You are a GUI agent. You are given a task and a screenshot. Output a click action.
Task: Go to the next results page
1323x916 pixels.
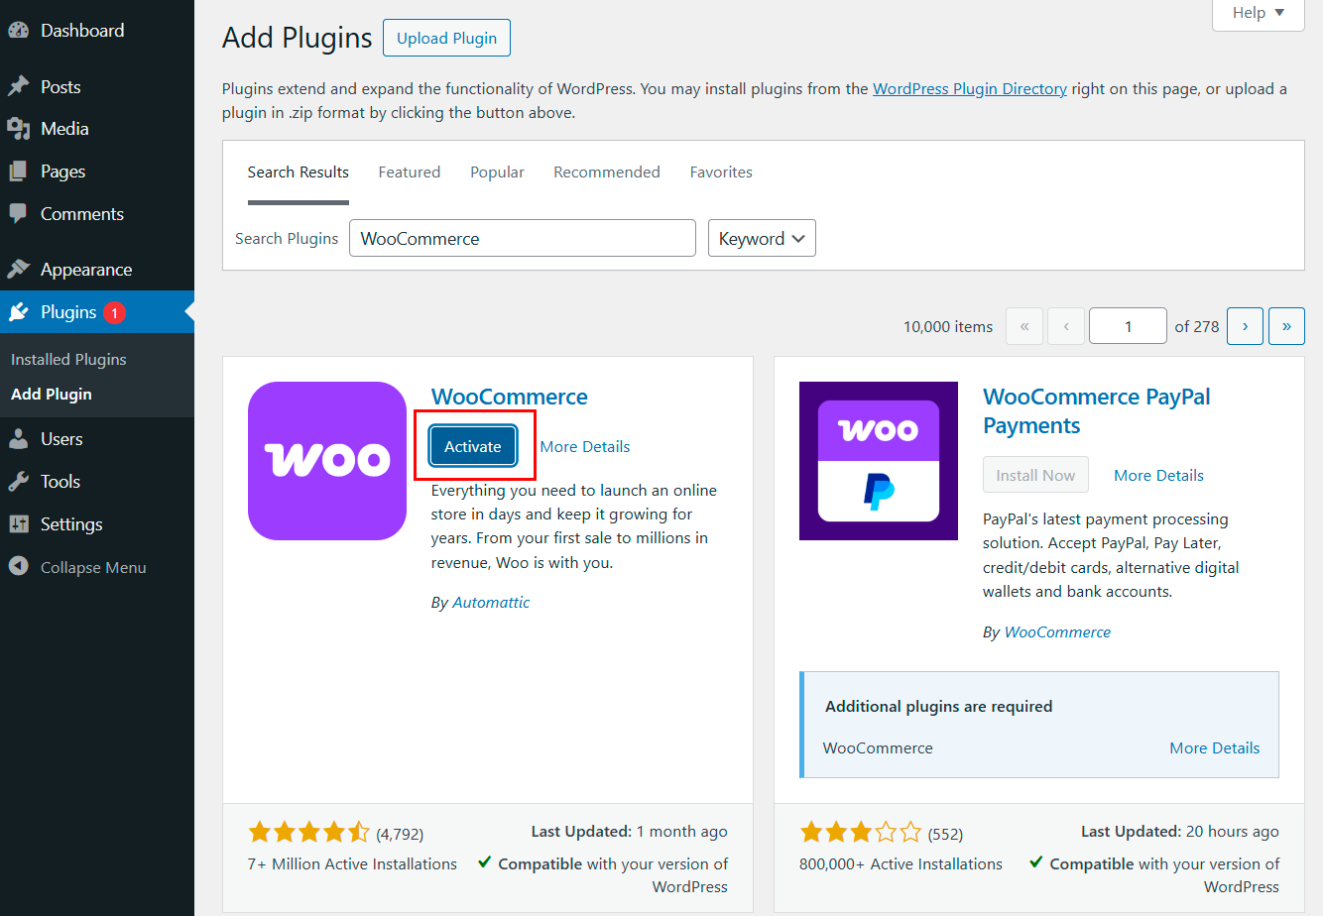pos(1246,326)
